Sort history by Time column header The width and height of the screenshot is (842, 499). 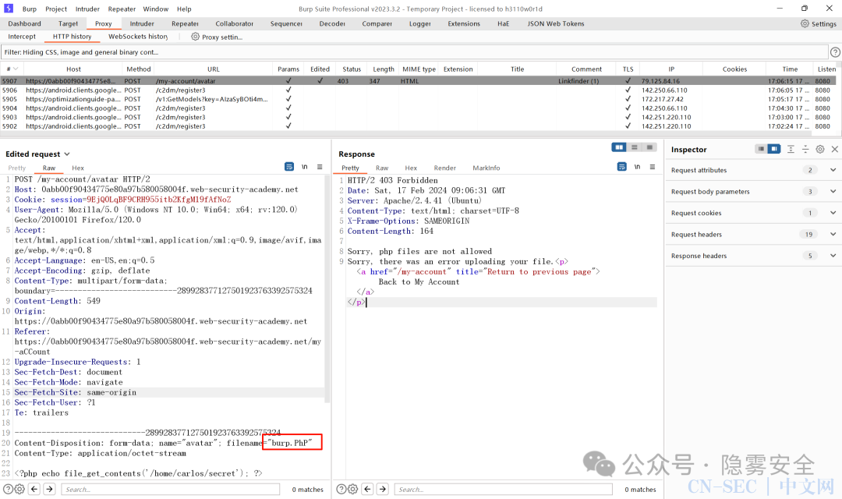point(789,69)
